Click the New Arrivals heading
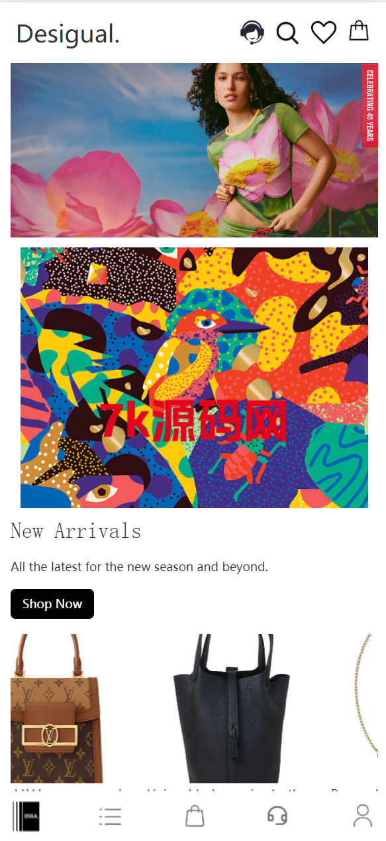The width and height of the screenshot is (386, 841). (x=75, y=531)
